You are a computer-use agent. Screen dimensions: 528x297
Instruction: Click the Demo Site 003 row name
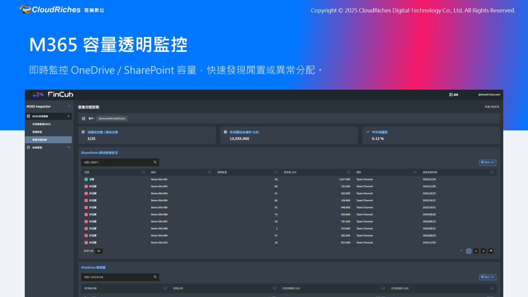pyautogui.click(x=159, y=193)
